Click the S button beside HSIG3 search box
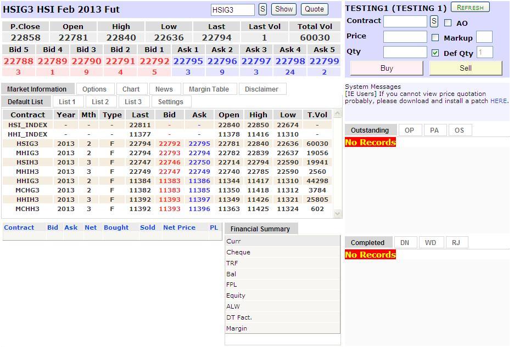The width and height of the screenshot is (514, 347). [262, 9]
